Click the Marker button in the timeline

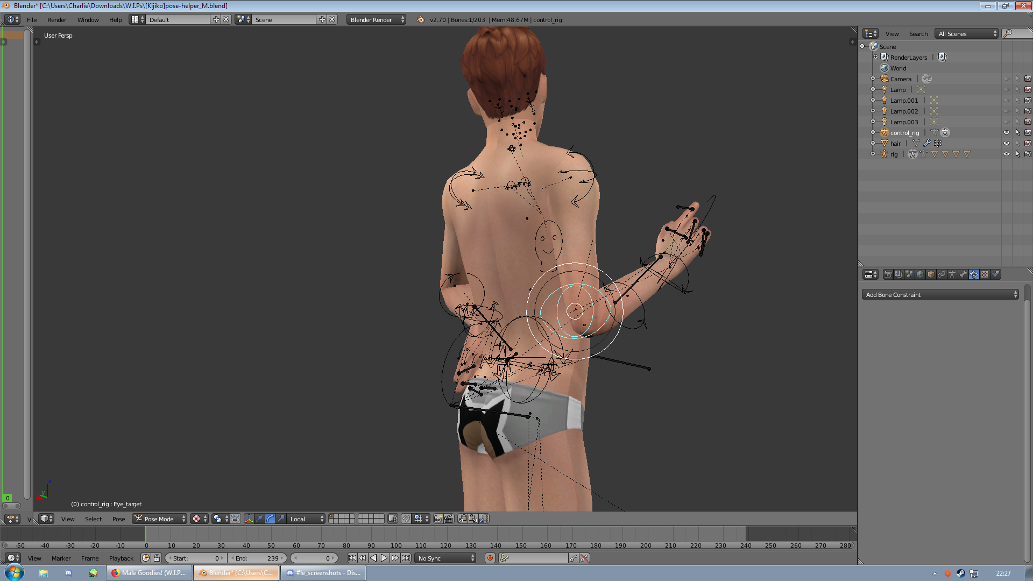pyautogui.click(x=61, y=558)
